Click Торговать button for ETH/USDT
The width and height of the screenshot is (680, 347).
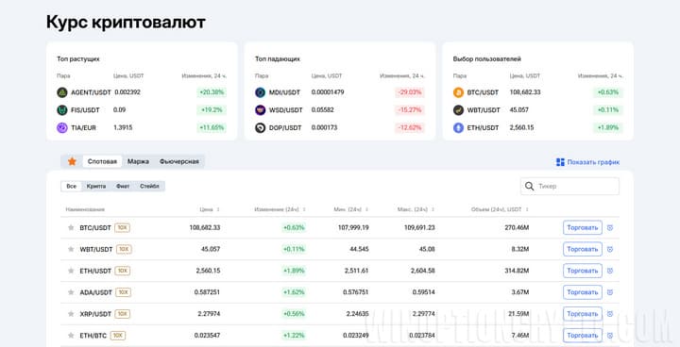[583, 271]
